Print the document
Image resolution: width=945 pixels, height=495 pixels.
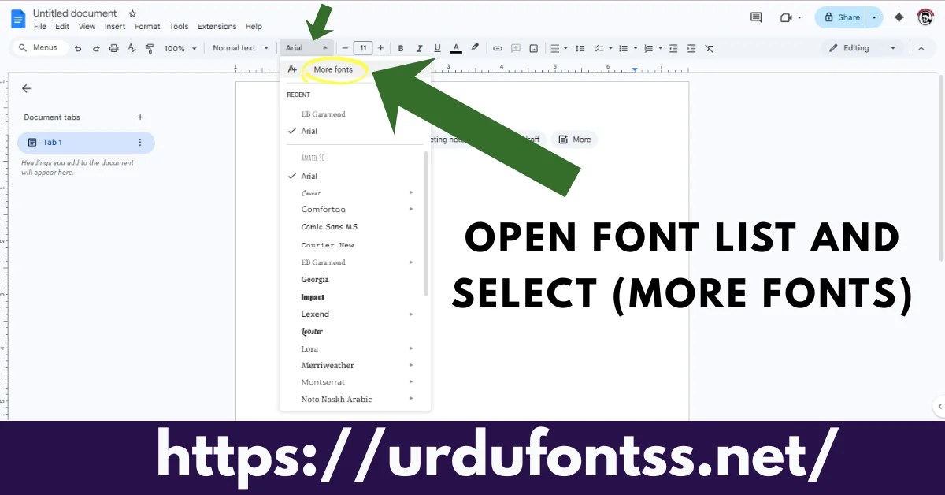(x=114, y=48)
